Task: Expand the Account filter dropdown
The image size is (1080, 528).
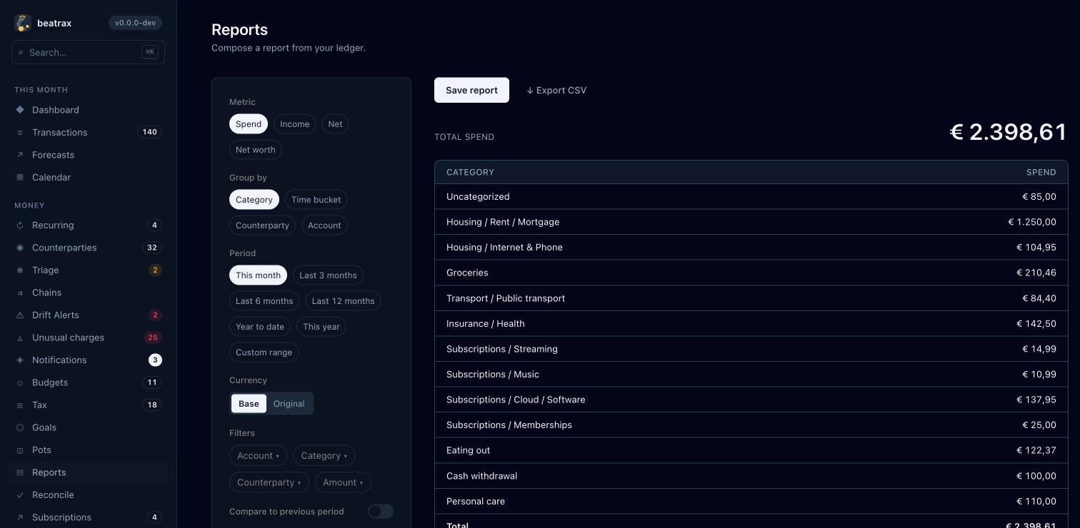Action: [x=258, y=456]
